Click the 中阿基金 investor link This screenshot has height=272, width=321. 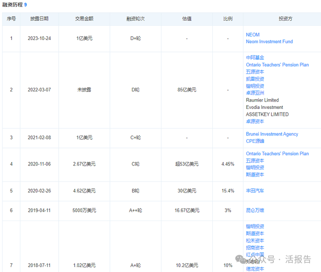255,57
